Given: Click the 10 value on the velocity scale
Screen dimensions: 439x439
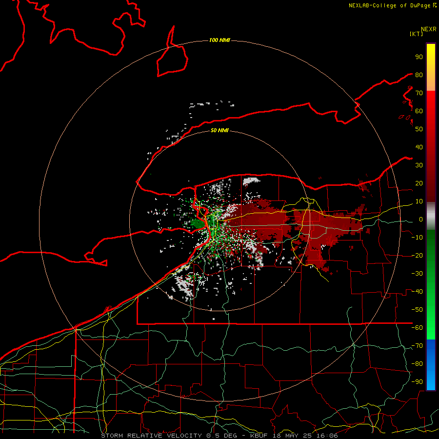Looking at the screenshot, I should [x=419, y=201].
